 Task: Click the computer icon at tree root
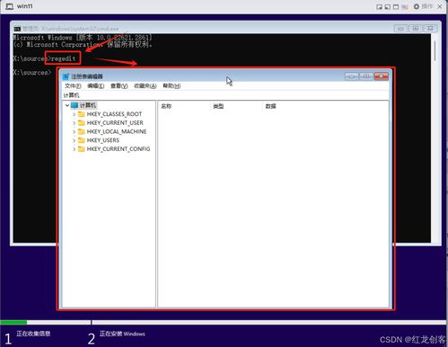[x=75, y=105]
